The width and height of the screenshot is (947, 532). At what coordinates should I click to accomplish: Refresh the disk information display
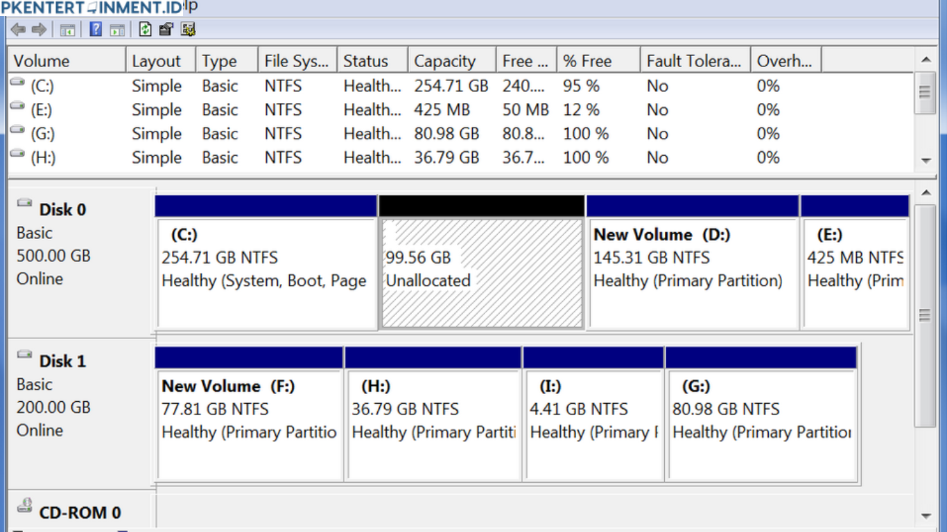[144, 29]
